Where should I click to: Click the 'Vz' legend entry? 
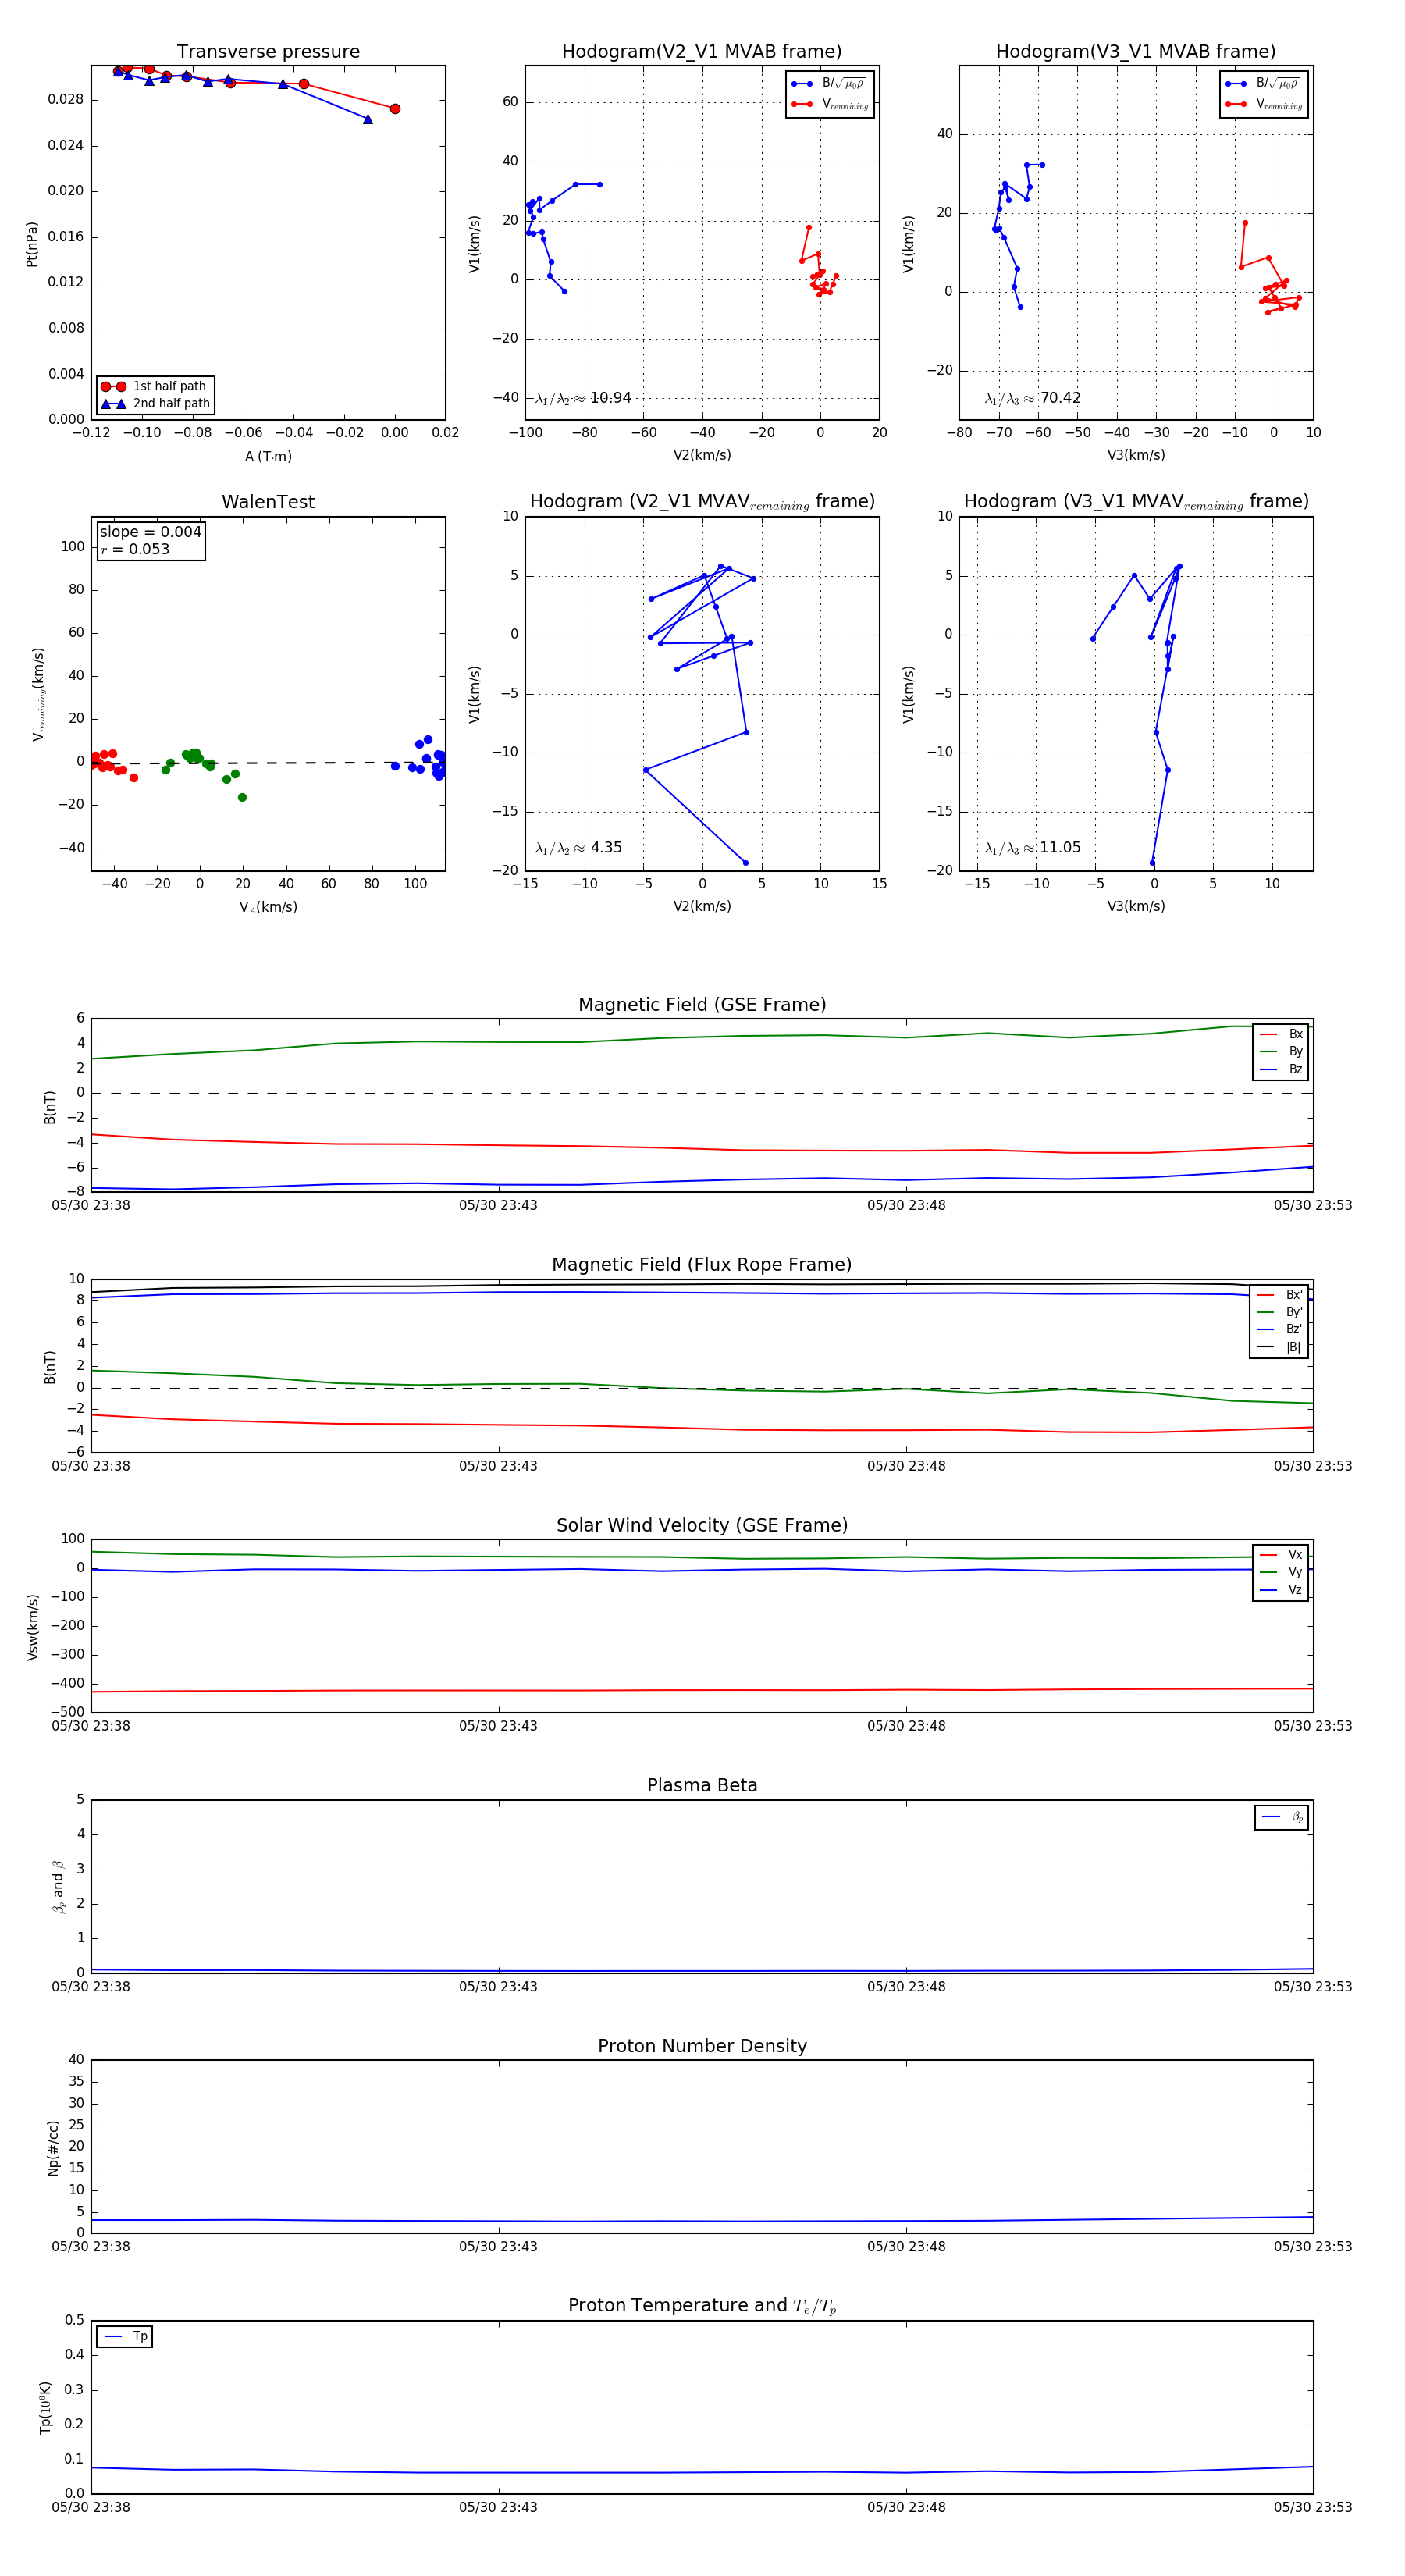[x=1281, y=1589]
